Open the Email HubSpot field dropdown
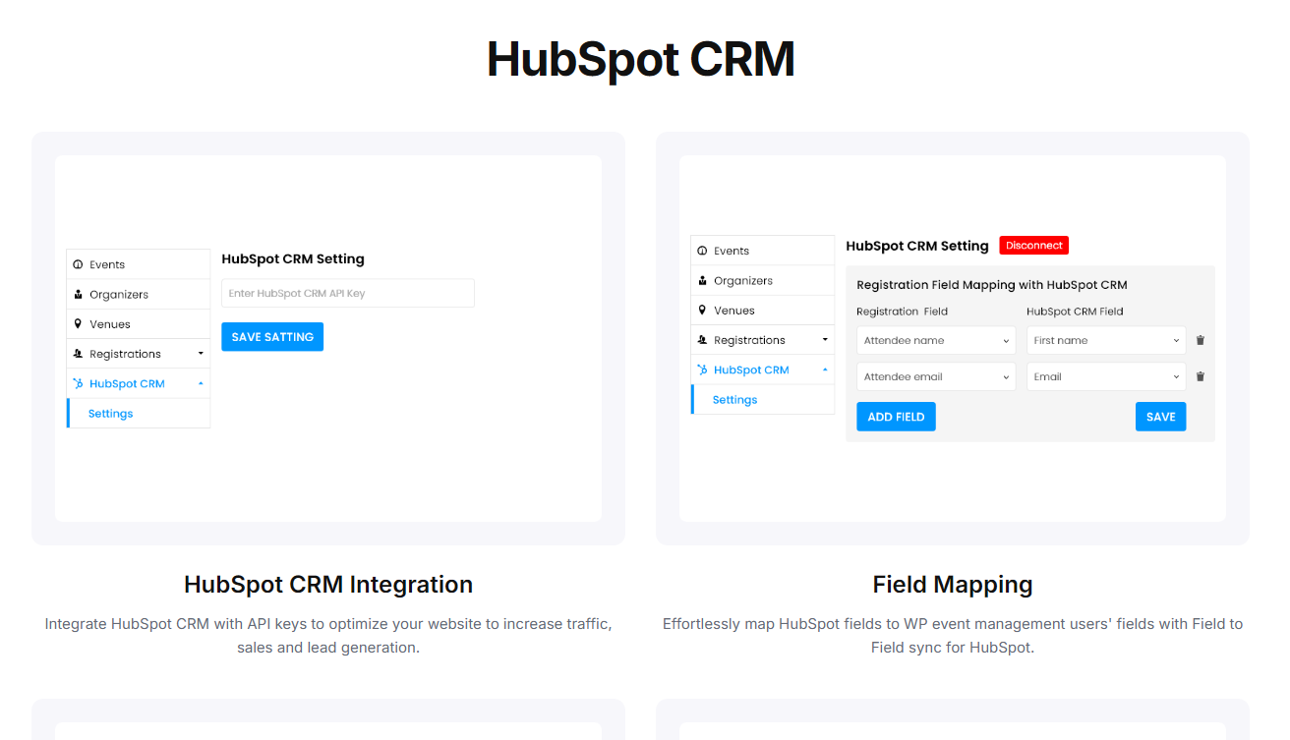 point(1106,376)
